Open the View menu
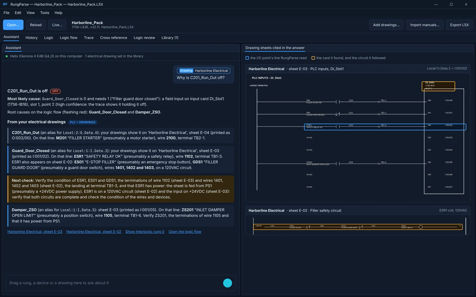This screenshot has width=476, height=297. tap(31, 13)
